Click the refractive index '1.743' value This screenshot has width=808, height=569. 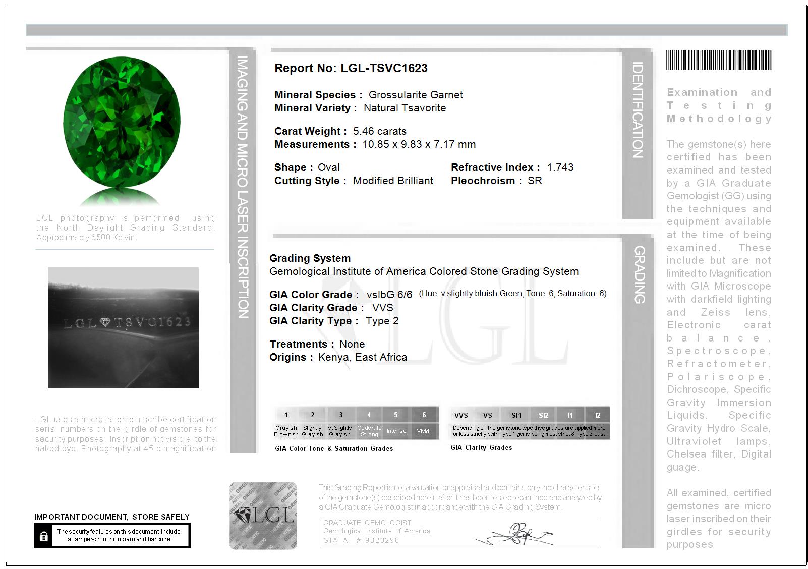(x=560, y=167)
